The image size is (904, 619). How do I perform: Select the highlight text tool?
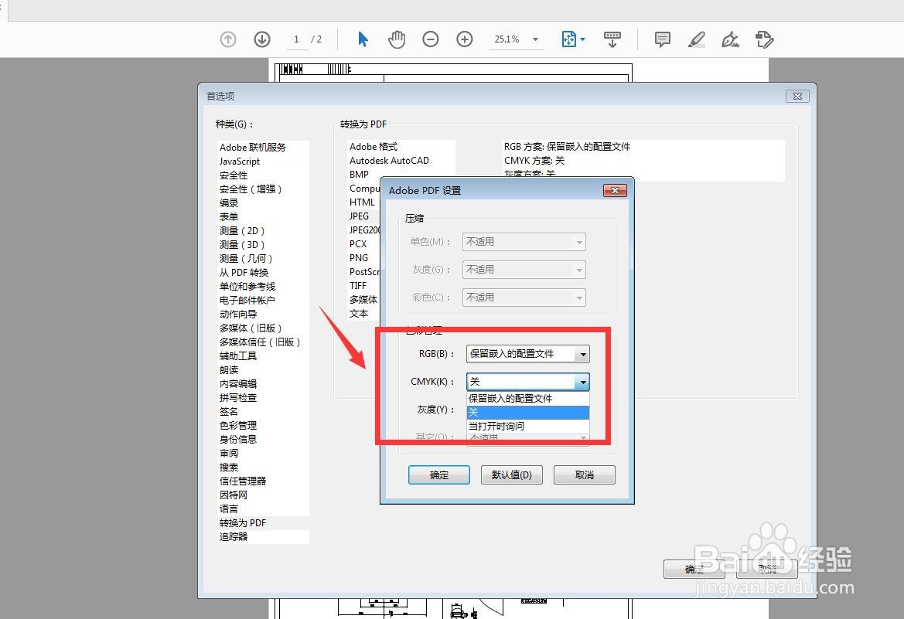click(697, 39)
